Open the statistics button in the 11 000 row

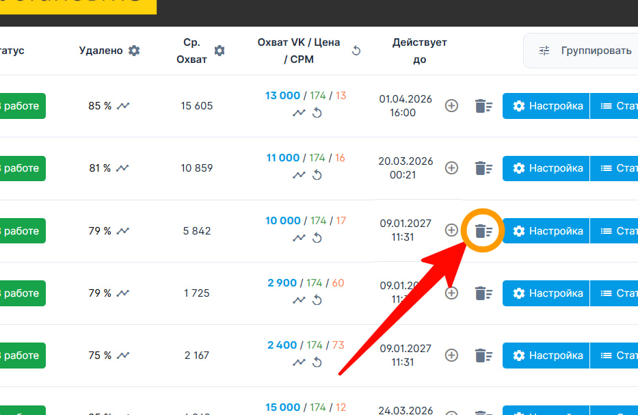[x=615, y=168]
